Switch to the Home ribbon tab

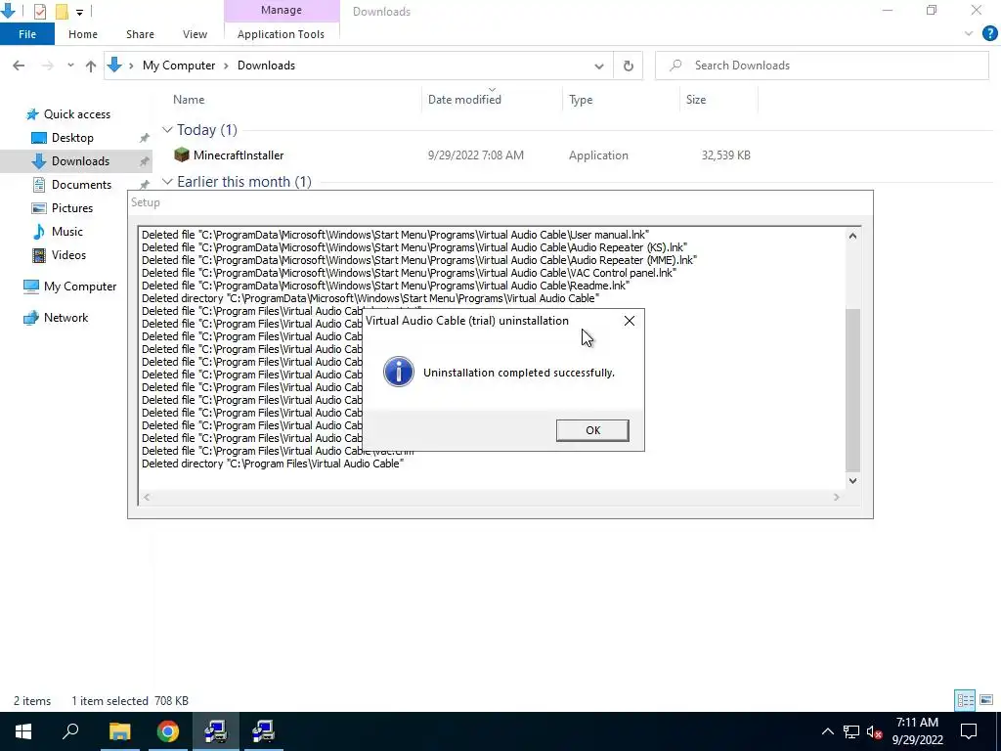pyautogui.click(x=83, y=34)
